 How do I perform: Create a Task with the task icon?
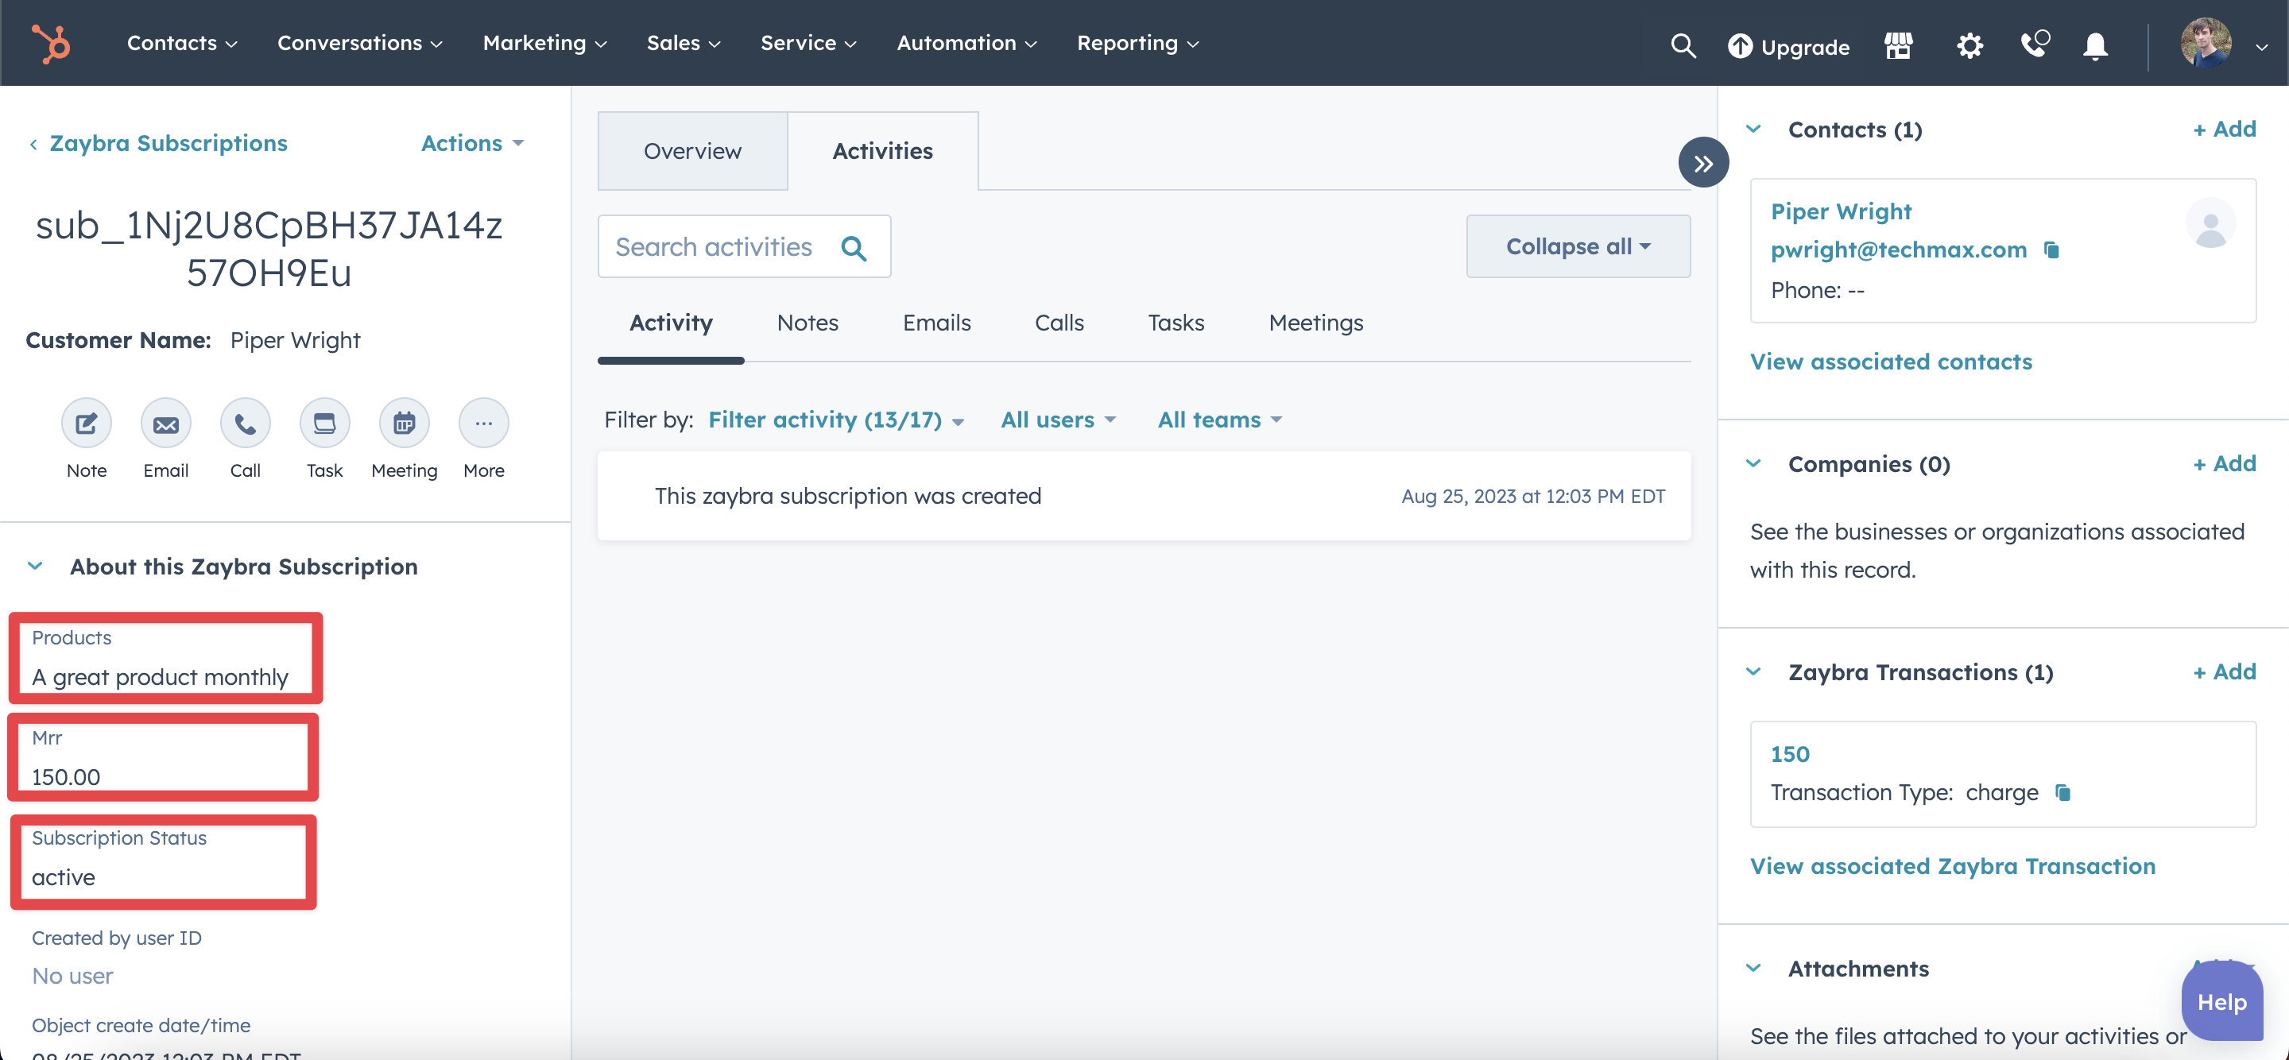(x=324, y=423)
